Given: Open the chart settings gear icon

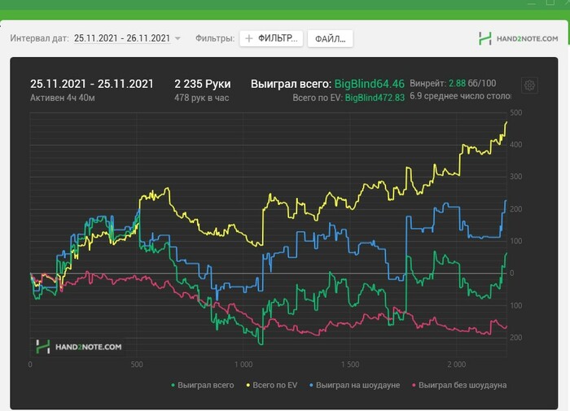Looking at the screenshot, I should pos(529,85).
